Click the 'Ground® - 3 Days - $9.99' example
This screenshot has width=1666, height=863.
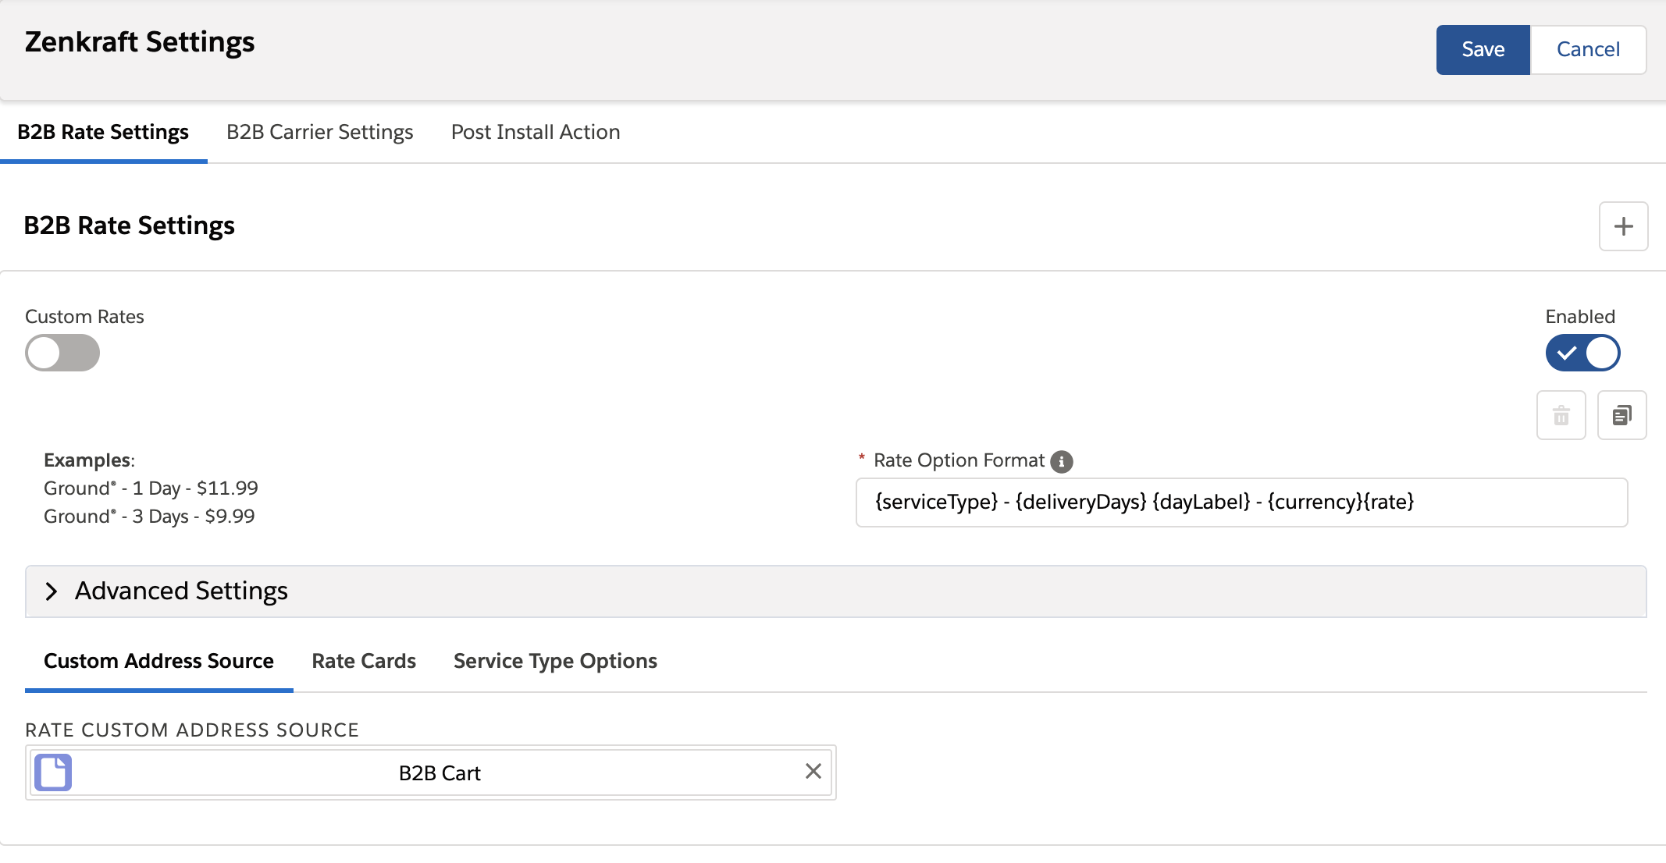click(x=149, y=517)
